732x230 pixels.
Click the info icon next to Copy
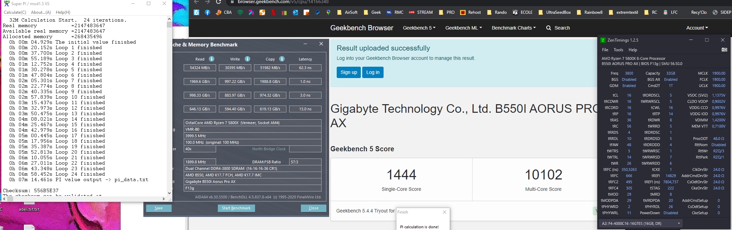pos(282,59)
